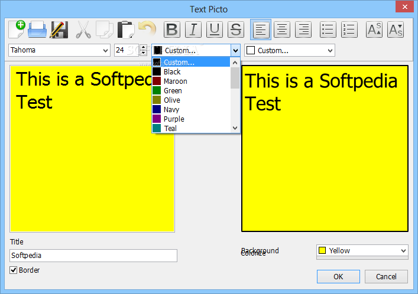Viewport: 418px width, 294px height.
Task: Toggle Strikethrough formatting
Action: coord(236,30)
